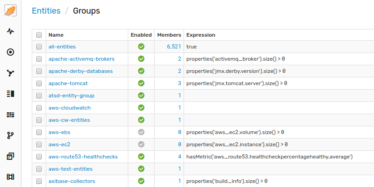
Task: Open the table grid sidebar icon
Action: click(x=10, y=115)
